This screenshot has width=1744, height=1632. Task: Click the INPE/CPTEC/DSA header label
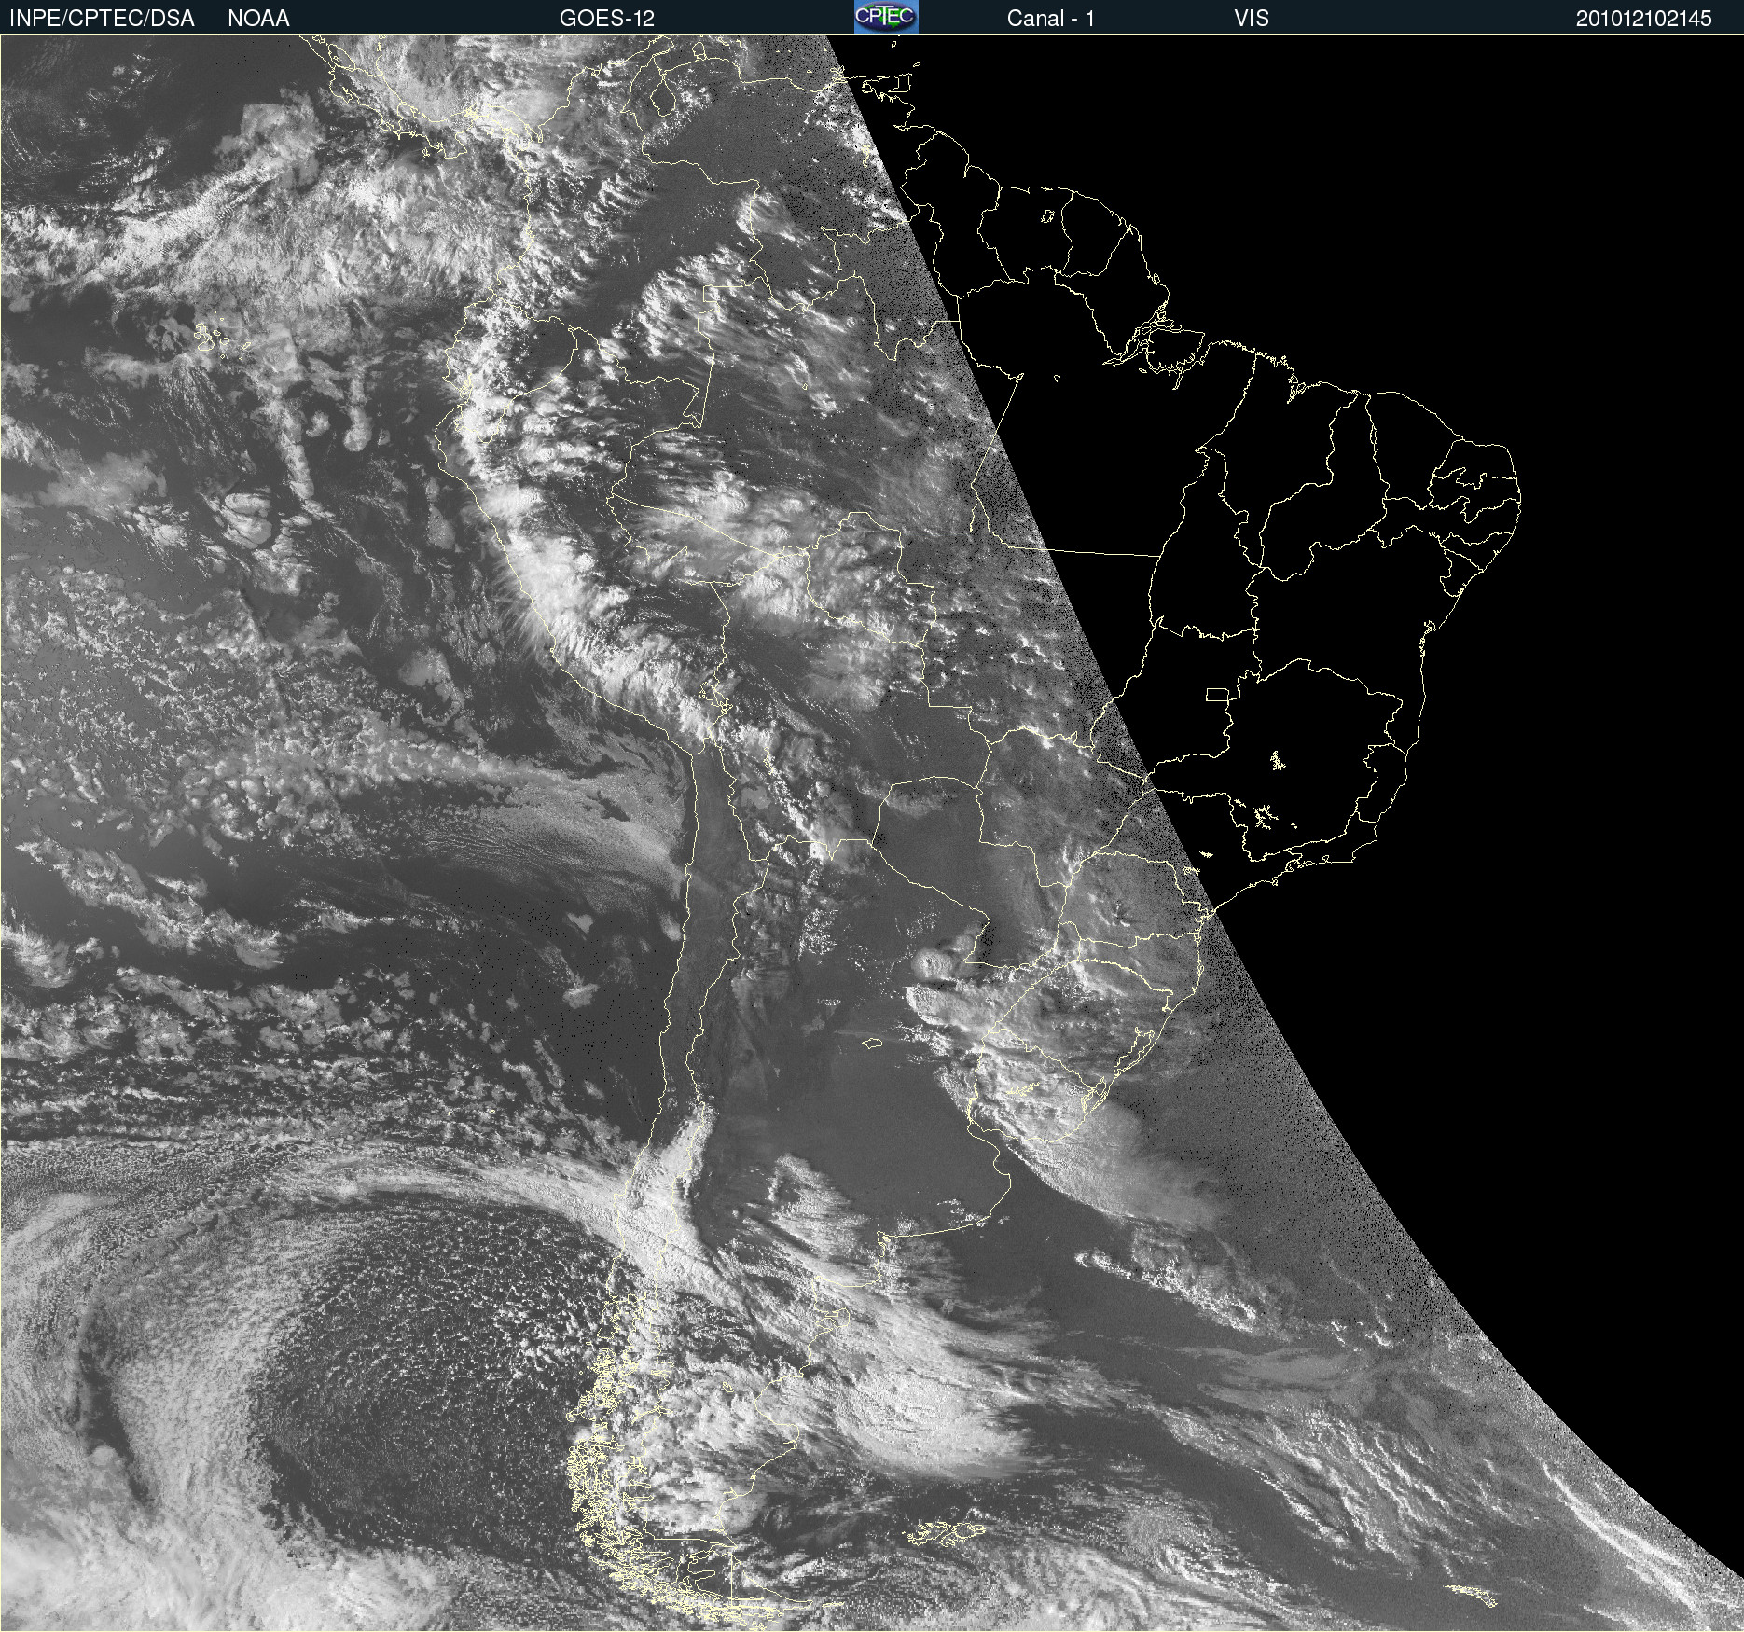102,19
